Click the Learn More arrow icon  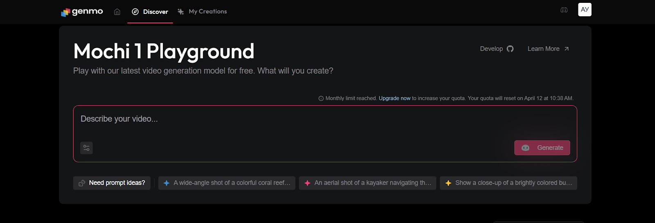point(567,49)
